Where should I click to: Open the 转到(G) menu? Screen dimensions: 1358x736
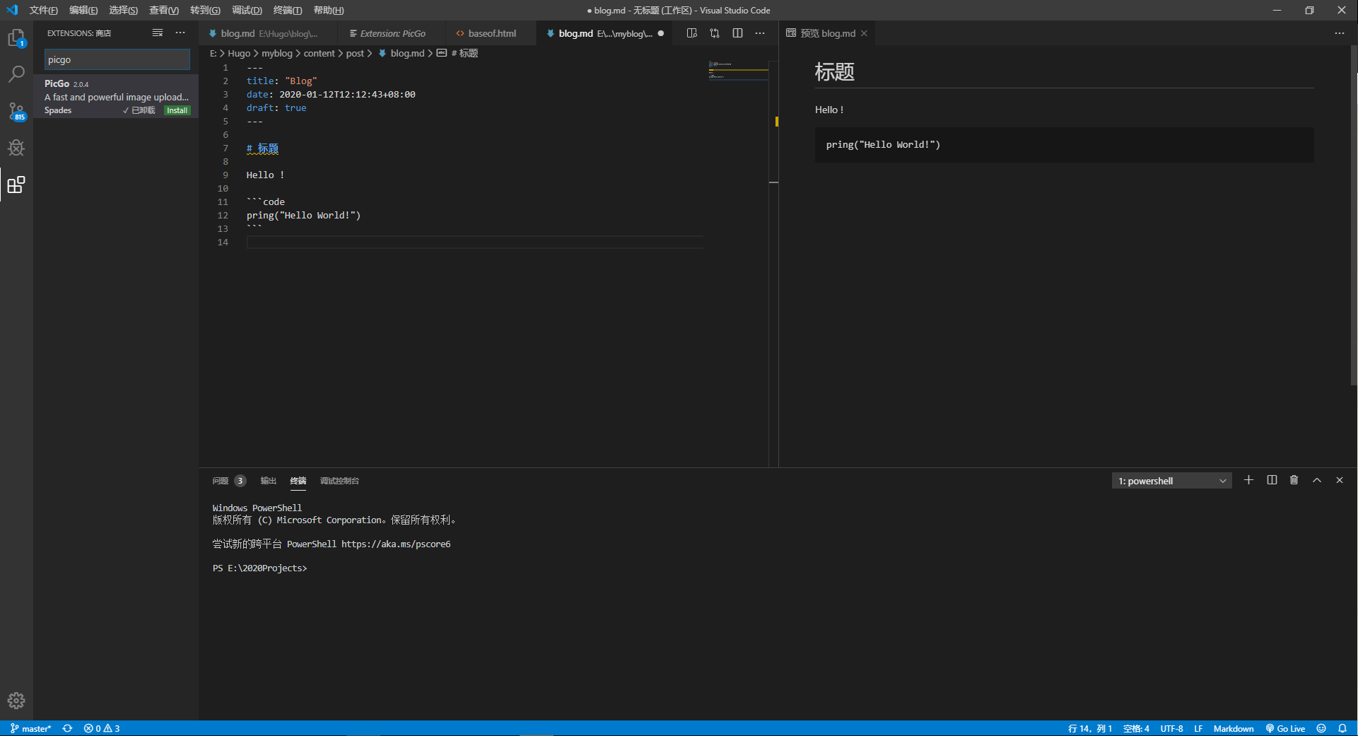pos(205,10)
